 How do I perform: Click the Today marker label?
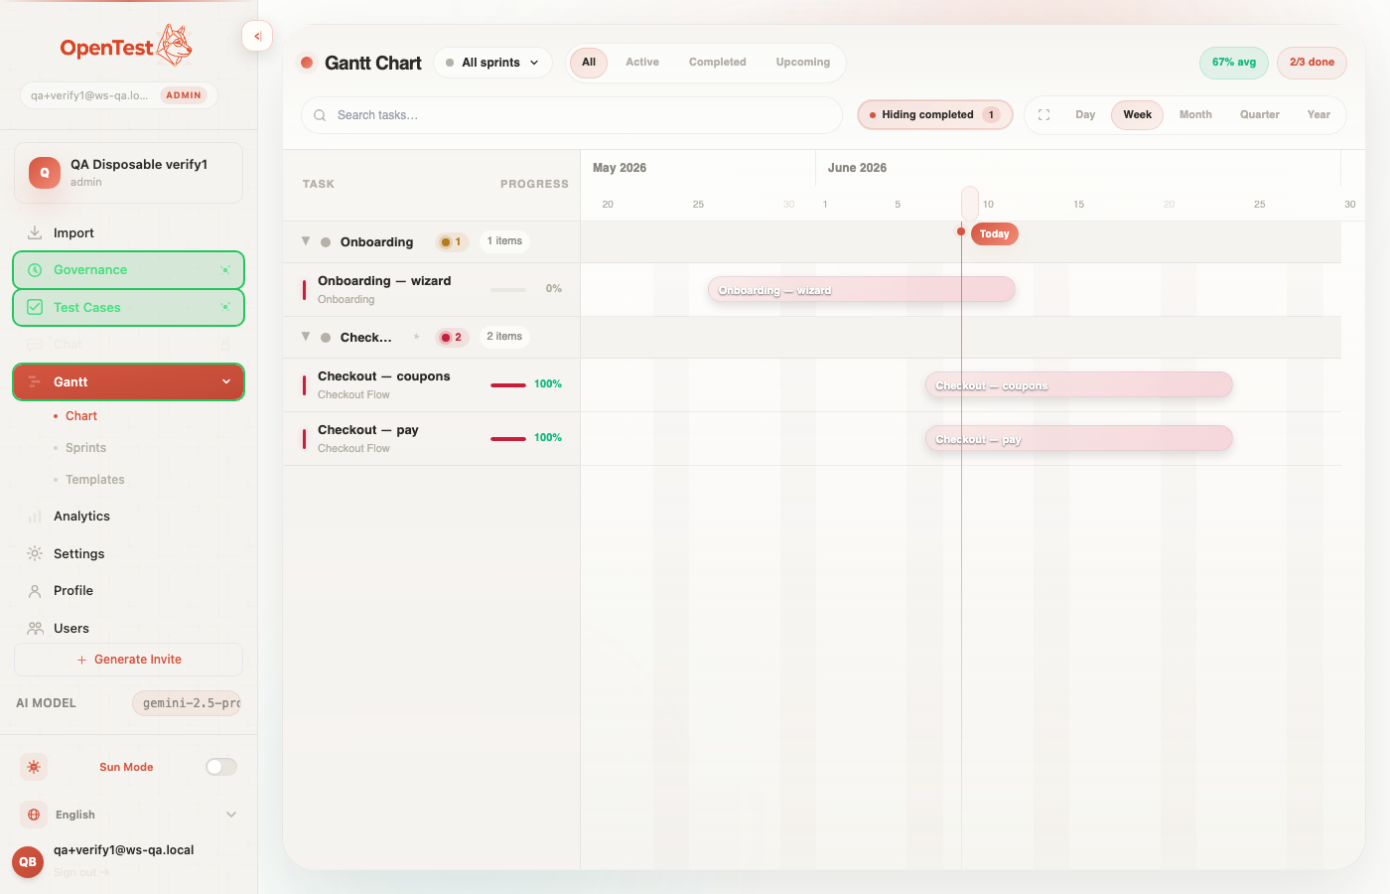pyautogui.click(x=994, y=234)
